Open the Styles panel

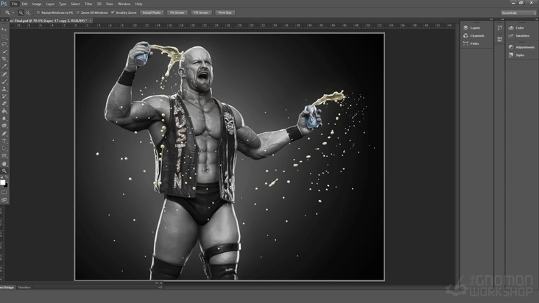coord(518,54)
